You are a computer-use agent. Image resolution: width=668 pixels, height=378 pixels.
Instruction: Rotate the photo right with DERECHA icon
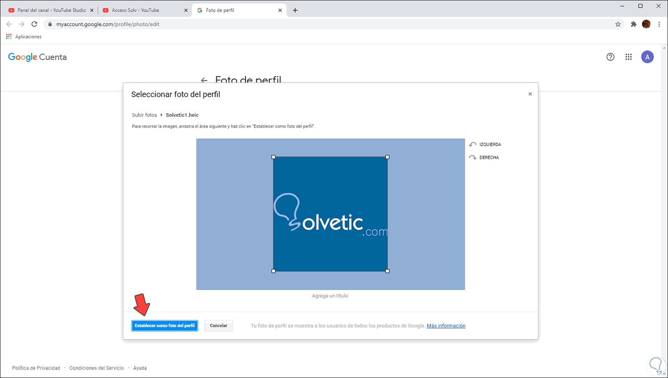click(x=472, y=157)
